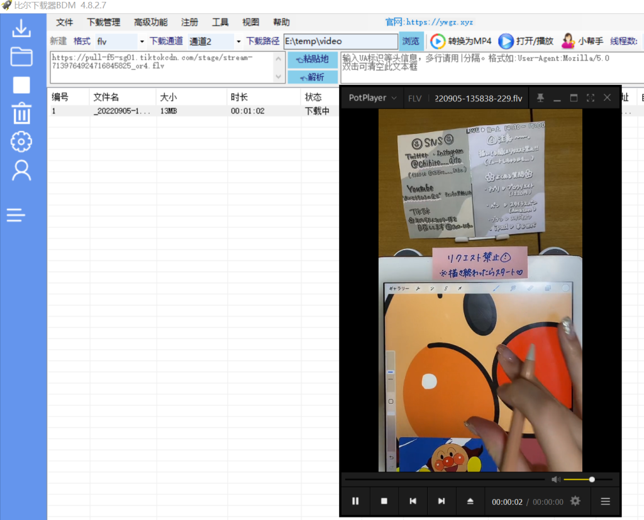Select file row _20220905-1...
Viewport: 644px width, 520px height.
(x=121, y=111)
